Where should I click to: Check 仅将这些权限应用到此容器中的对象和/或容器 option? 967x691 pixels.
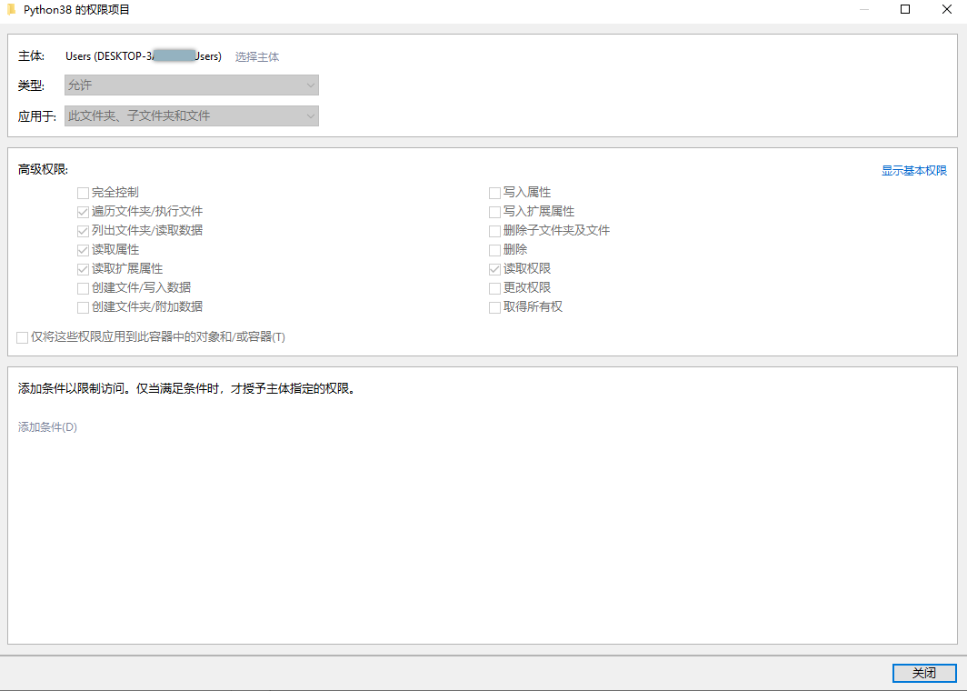tap(22, 338)
